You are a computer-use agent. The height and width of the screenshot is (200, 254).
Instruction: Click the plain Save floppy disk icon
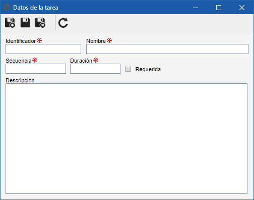click(x=25, y=23)
